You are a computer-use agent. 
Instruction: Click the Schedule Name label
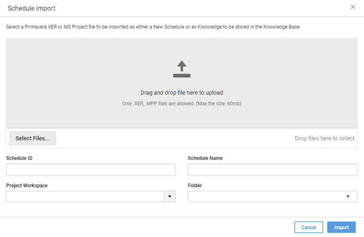[x=205, y=158]
